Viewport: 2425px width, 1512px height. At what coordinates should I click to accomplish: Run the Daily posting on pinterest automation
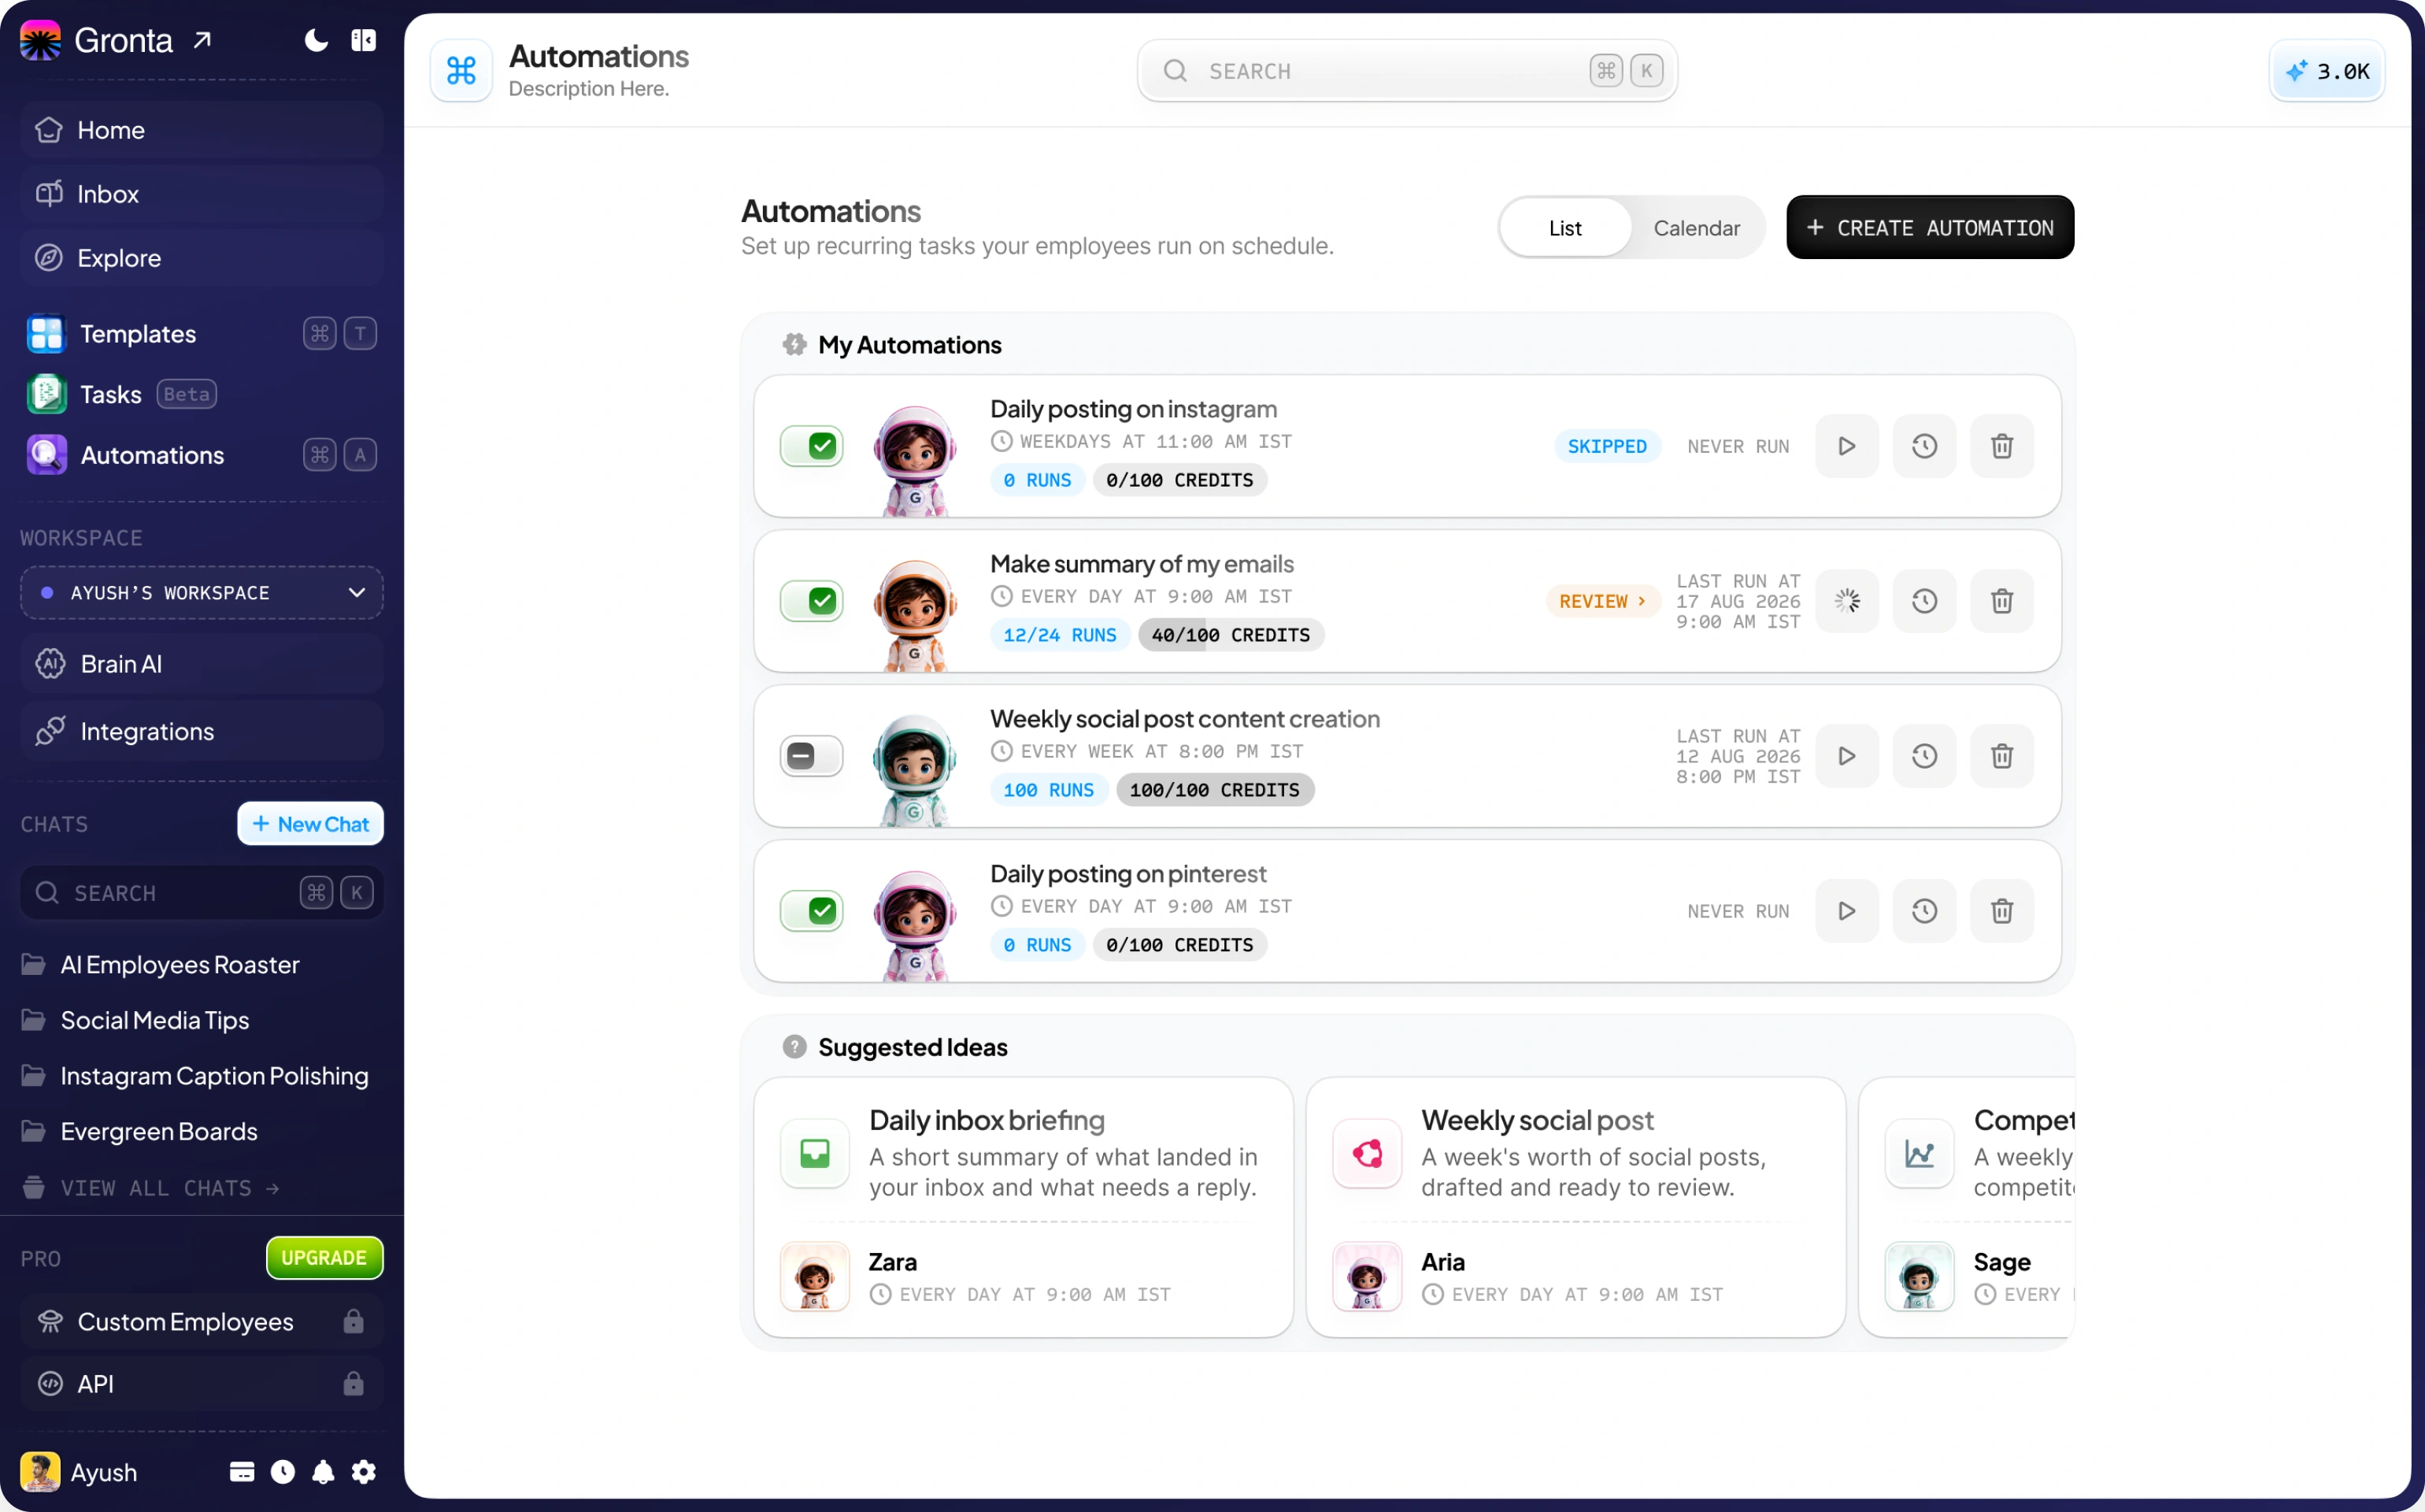coord(1846,911)
